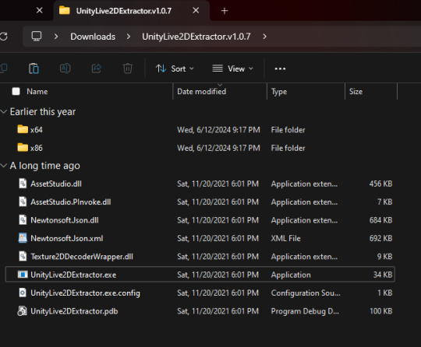Click the Delete trash can icon
Viewport: 421px width, 347px height.
pos(128,68)
